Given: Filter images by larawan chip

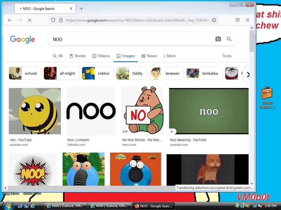Looking at the screenshot, I should [167, 73].
